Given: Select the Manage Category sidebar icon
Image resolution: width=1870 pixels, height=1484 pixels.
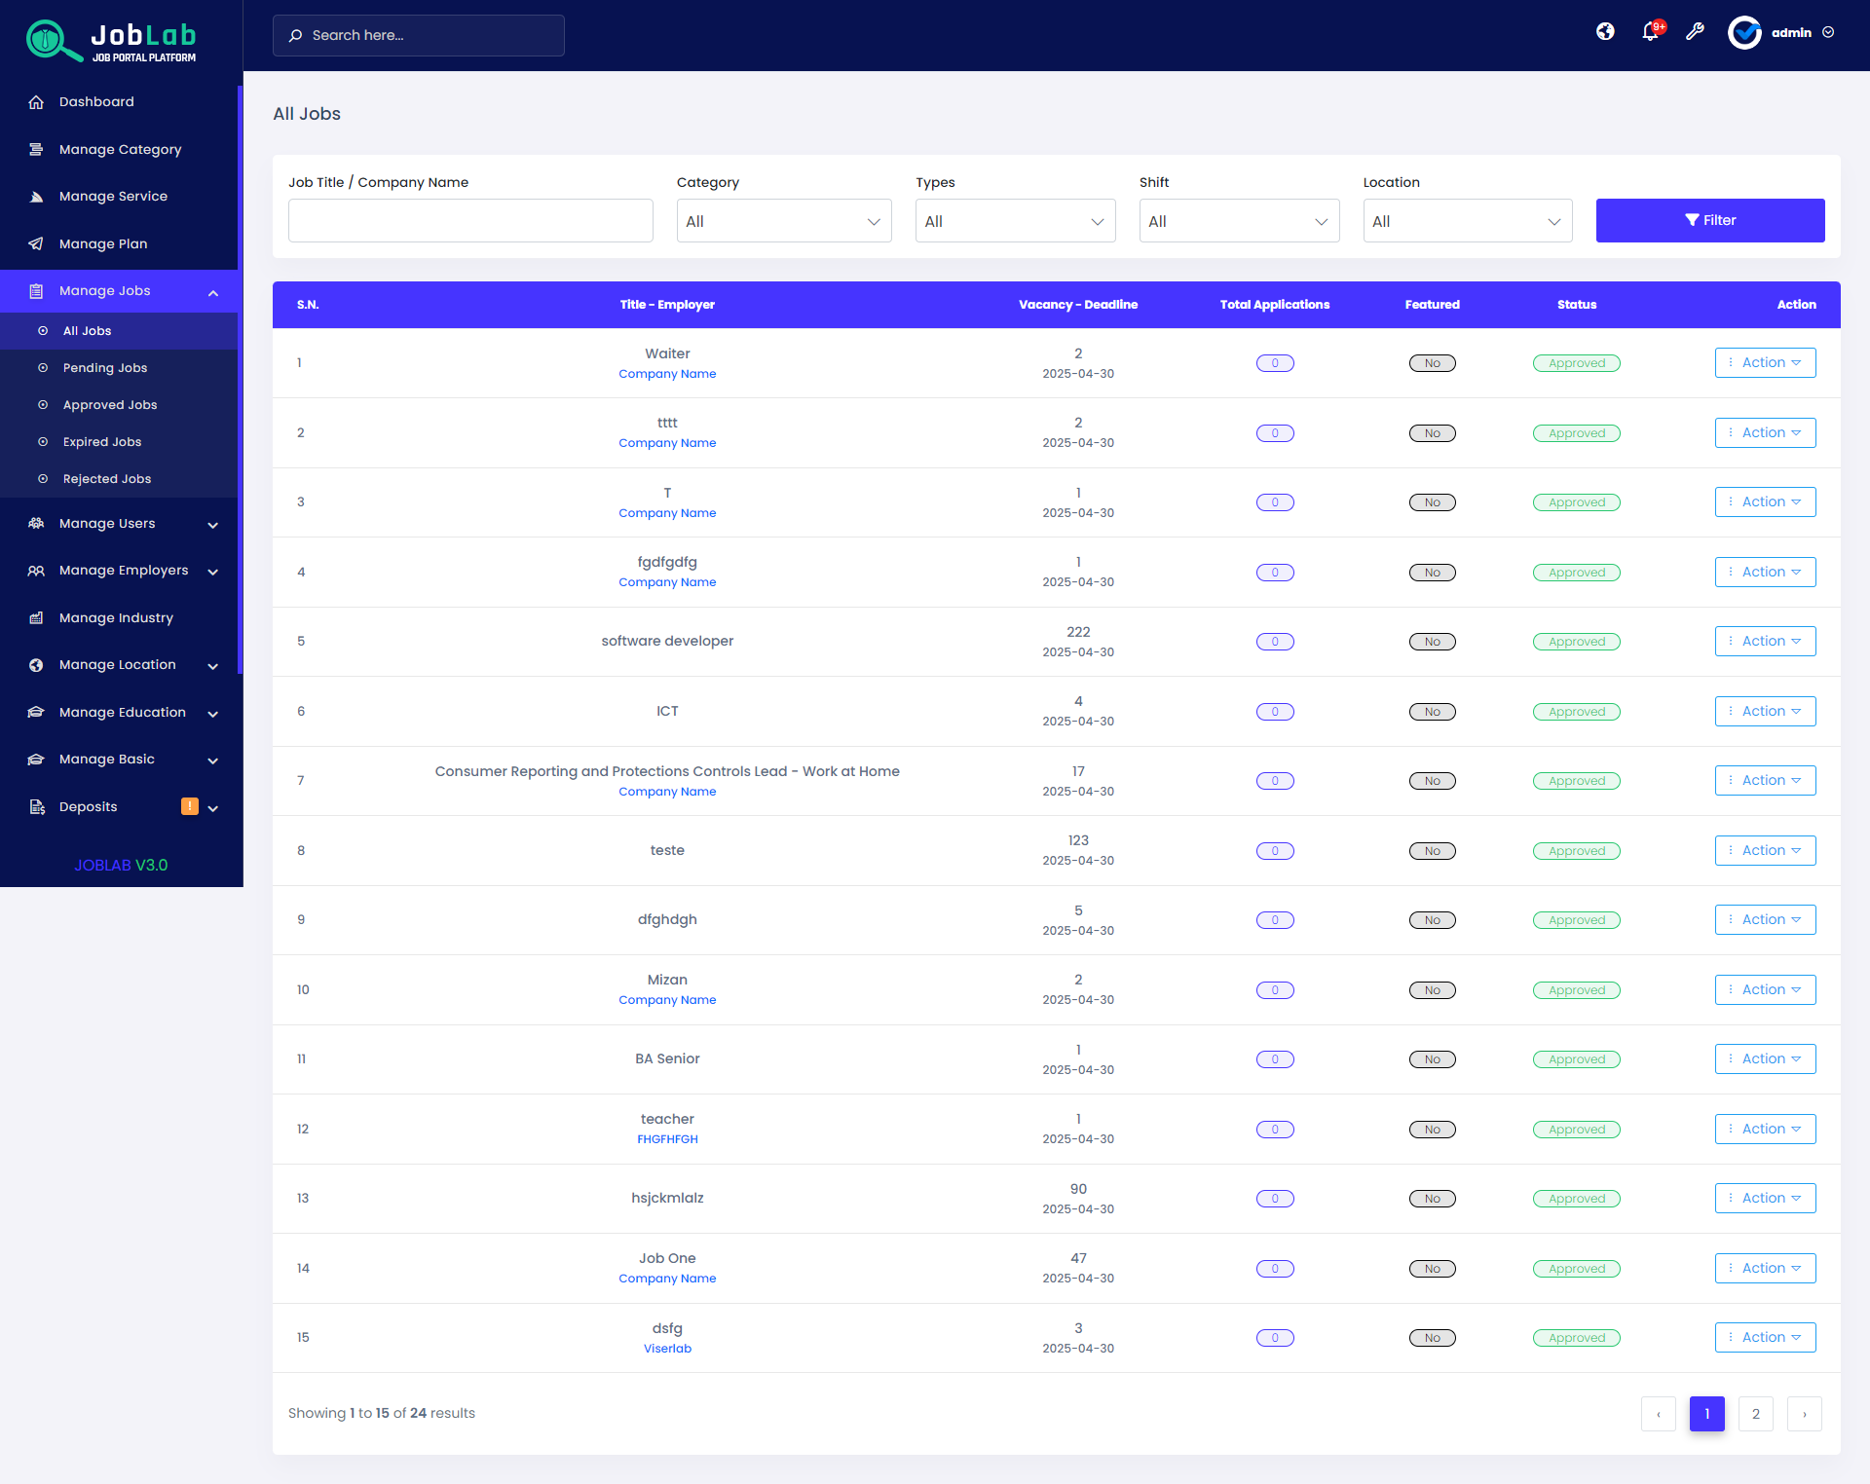Looking at the screenshot, I should click(36, 149).
